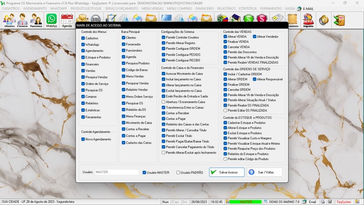
Task: Click the barcode toolbar icon
Action: tap(96, 18)
